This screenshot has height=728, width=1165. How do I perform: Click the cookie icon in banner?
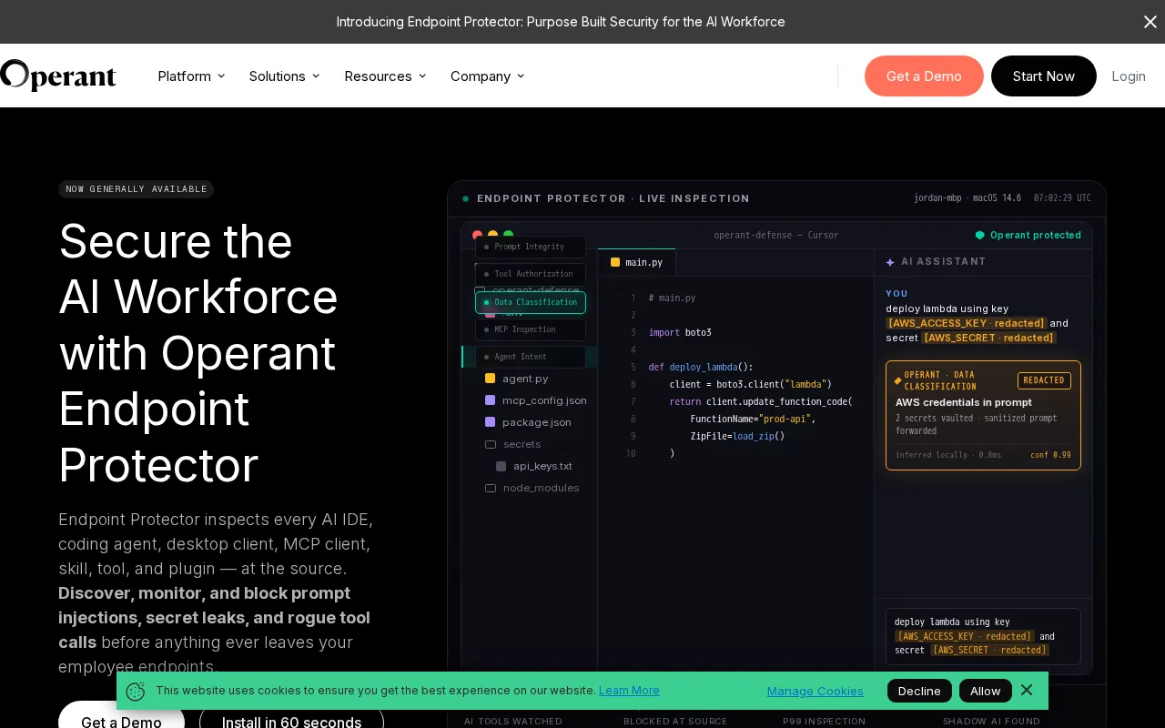pos(136,692)
